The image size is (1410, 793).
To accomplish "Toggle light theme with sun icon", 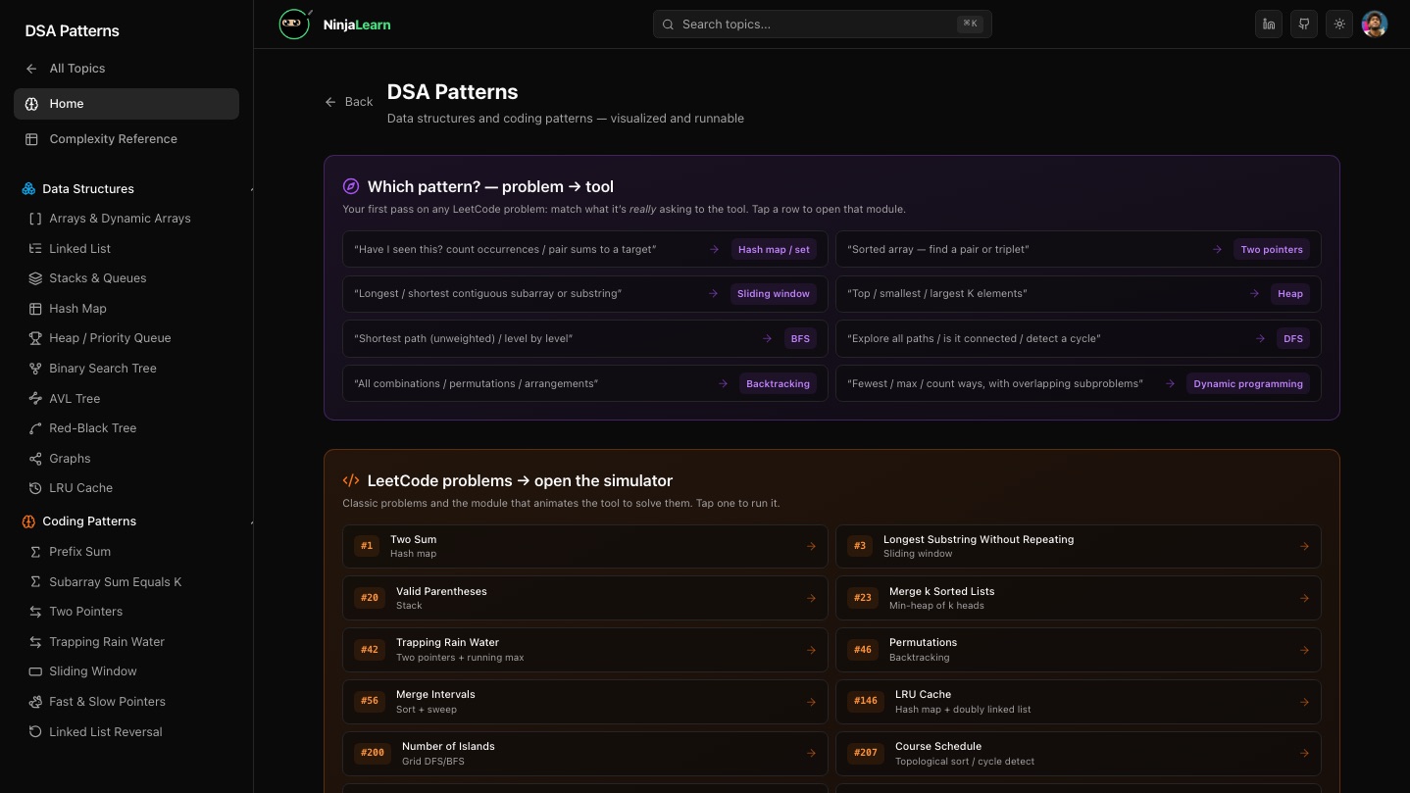I will pos(1339,25).
